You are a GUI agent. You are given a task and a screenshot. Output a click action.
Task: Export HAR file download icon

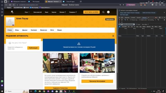[x=122, y=22]
